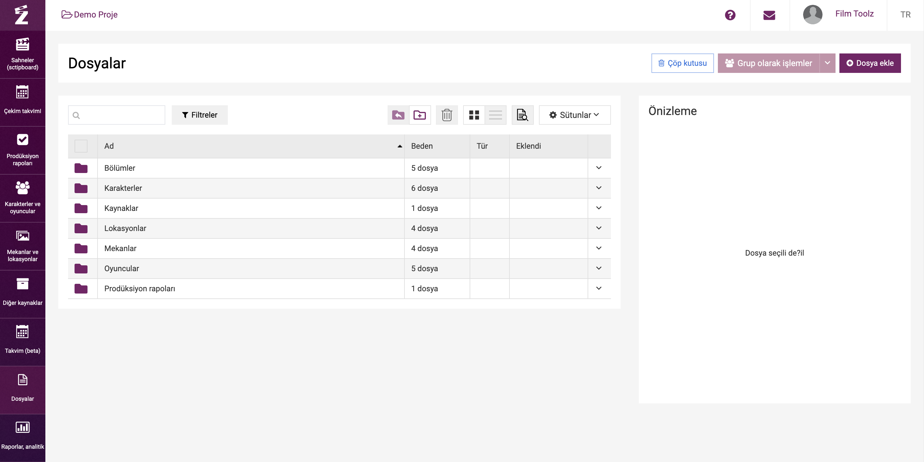Click the Dosya ekle button
The width and height of the screenshot is (924, 462).
[870, 63]
